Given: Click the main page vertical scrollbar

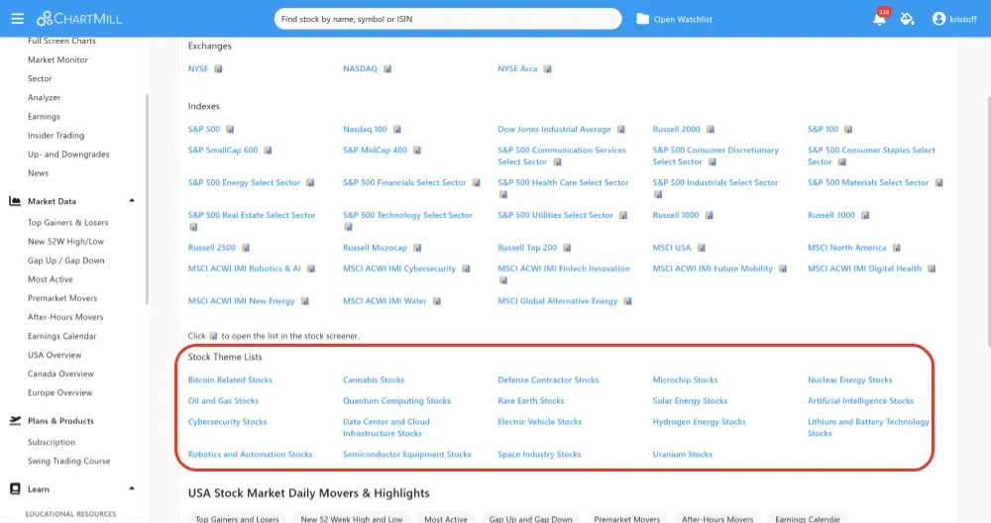Looking at the screenshot, I should 988,221.
